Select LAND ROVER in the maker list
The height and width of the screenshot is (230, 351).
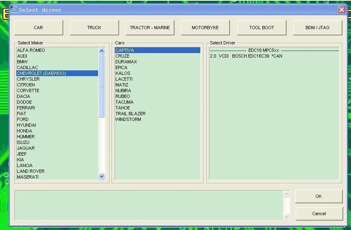57,171
